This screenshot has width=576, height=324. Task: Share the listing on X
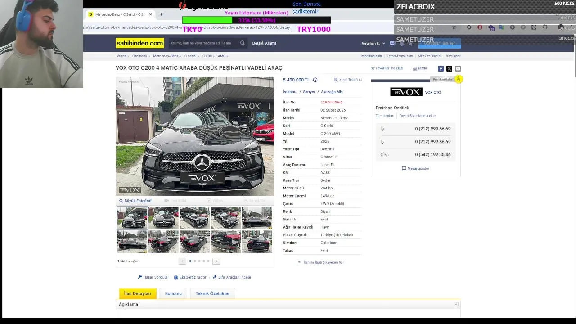[x=449, y=69]
